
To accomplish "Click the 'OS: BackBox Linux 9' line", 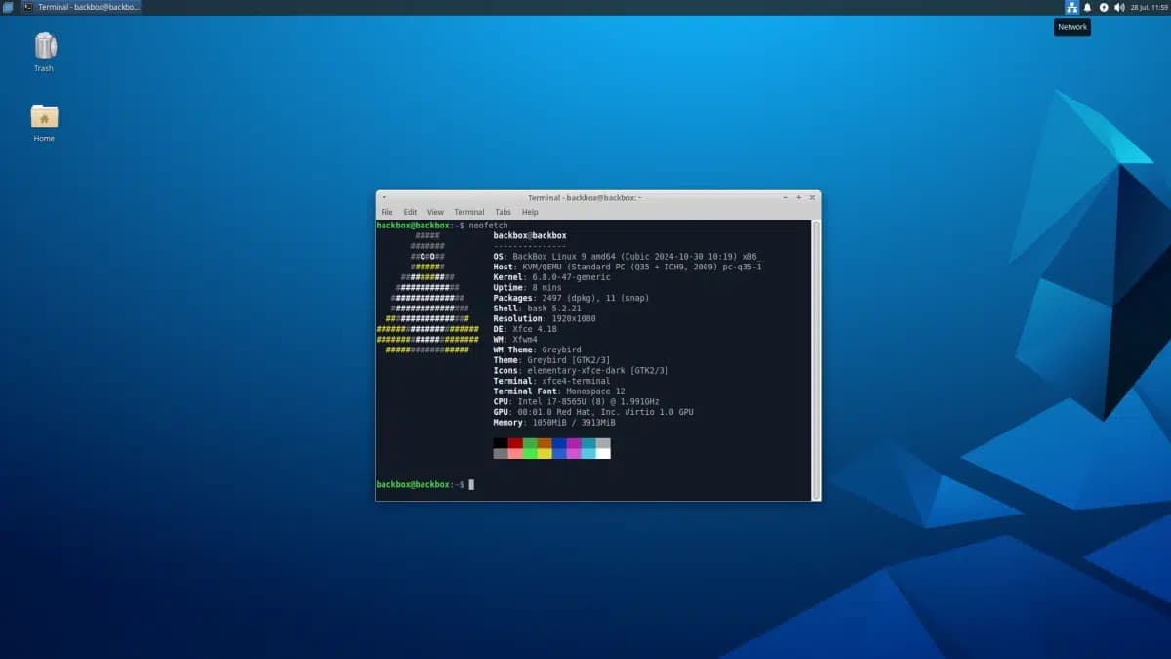I will [626, 256].
